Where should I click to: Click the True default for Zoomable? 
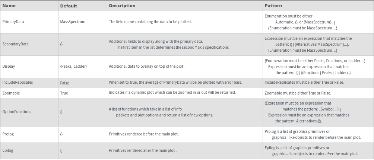click(x=64, y=93)
